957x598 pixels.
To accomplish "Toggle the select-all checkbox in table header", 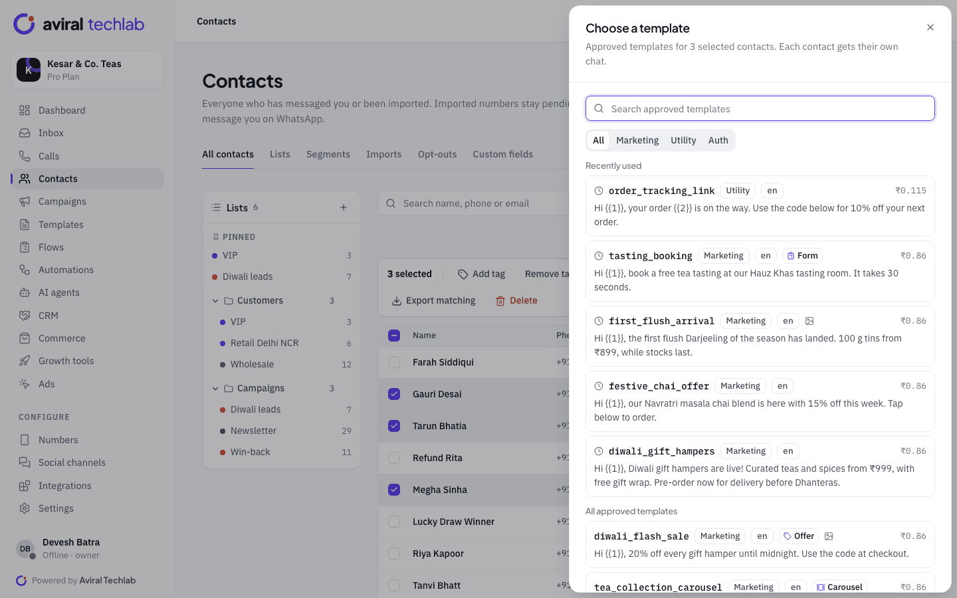I will coord(394,336).
